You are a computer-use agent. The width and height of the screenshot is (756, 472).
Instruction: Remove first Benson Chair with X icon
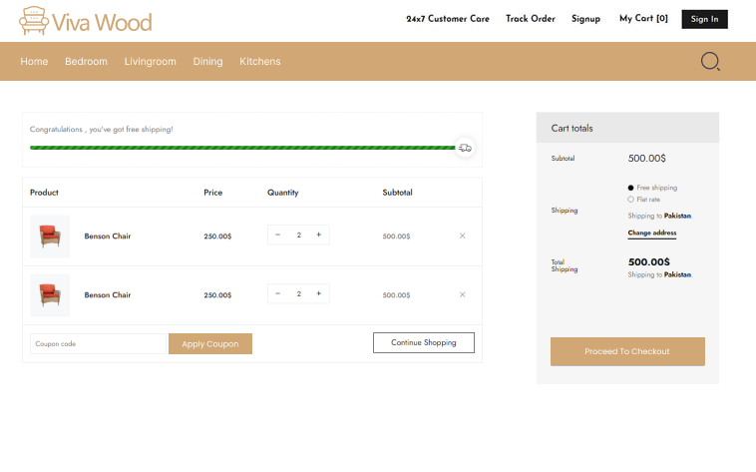[x=462, y=236]
